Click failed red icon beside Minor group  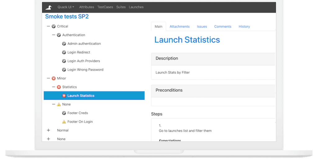click(x=53, y=79)
